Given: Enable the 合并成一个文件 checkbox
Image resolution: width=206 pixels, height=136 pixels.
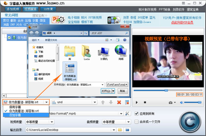Looking at the screenshot, I should (137, 122).
